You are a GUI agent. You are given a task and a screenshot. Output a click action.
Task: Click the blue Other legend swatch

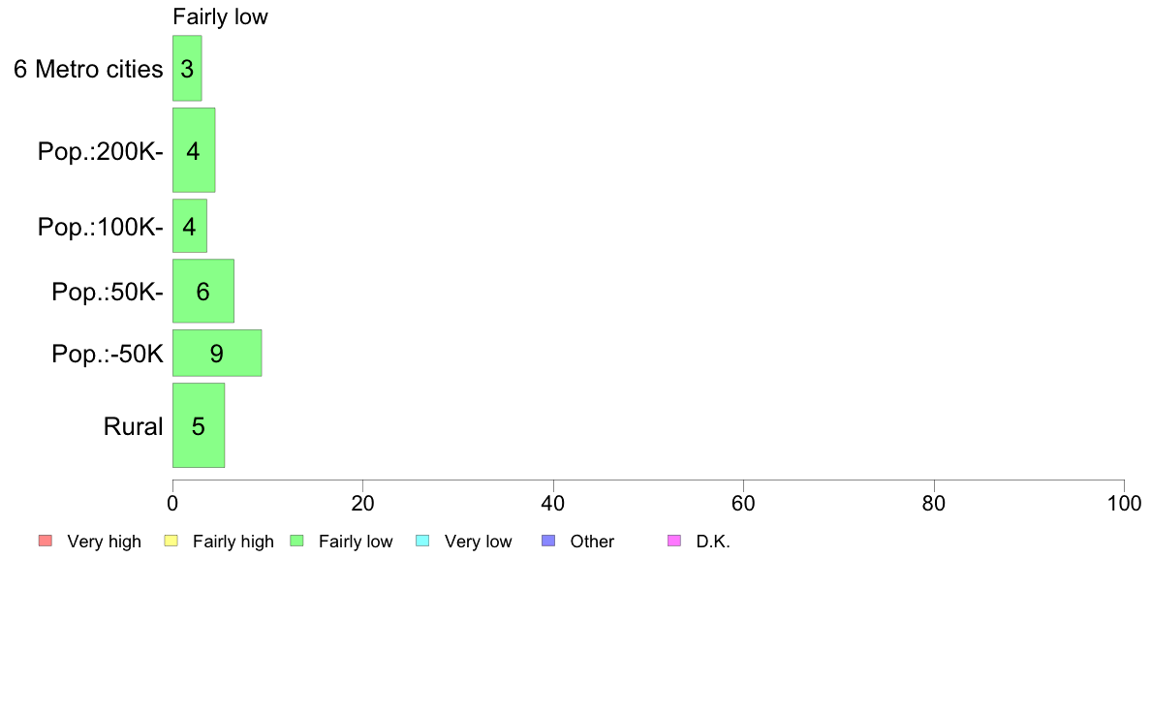547,541
